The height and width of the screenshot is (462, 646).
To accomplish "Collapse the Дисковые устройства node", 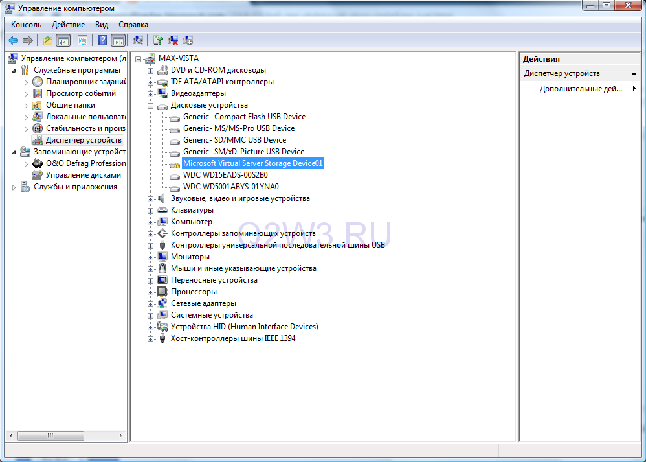I will tap(150, 106).
